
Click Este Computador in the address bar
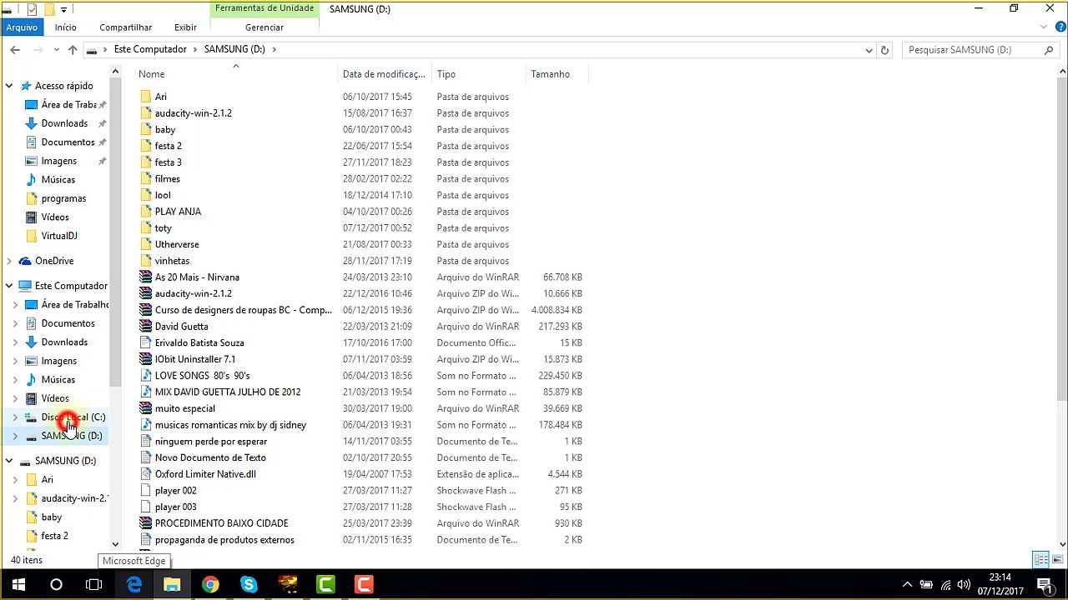150,50
